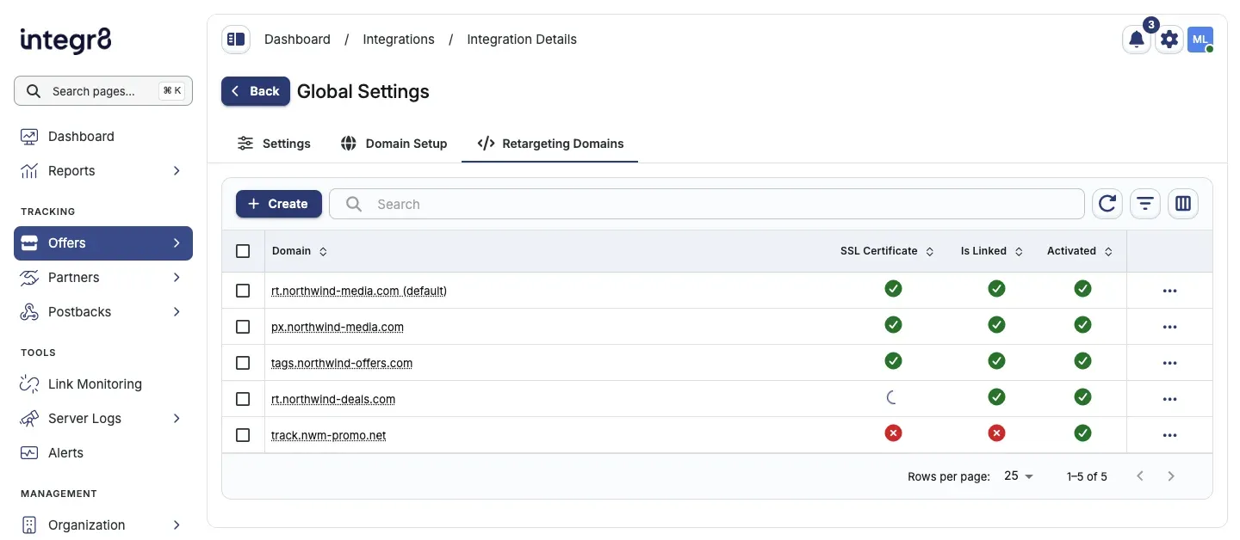Open the tags.northwind-offers.com domain link
1240x540 pixels.
tap(342, 363)
